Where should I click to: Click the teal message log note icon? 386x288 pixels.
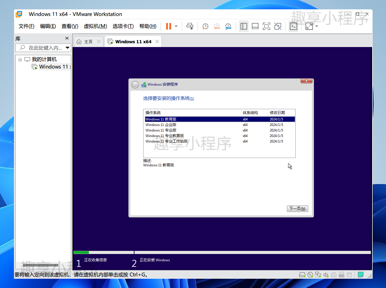361,275
